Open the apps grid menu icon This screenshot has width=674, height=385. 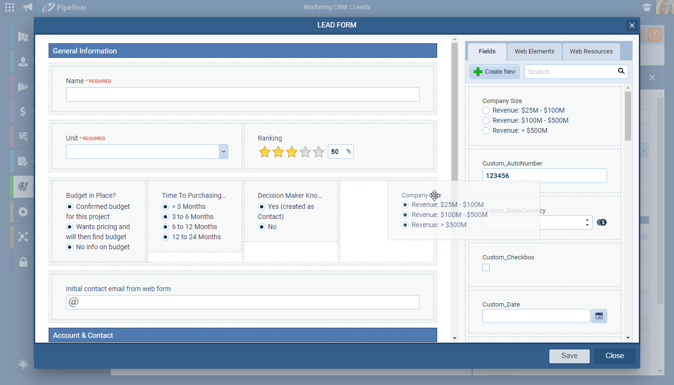[9, 7]
